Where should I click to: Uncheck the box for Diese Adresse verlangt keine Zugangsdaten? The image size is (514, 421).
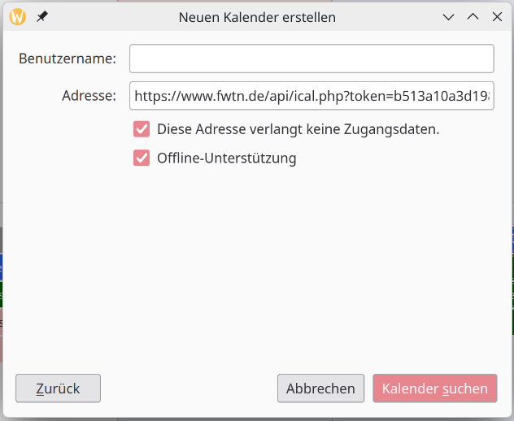tap(142, 128)
